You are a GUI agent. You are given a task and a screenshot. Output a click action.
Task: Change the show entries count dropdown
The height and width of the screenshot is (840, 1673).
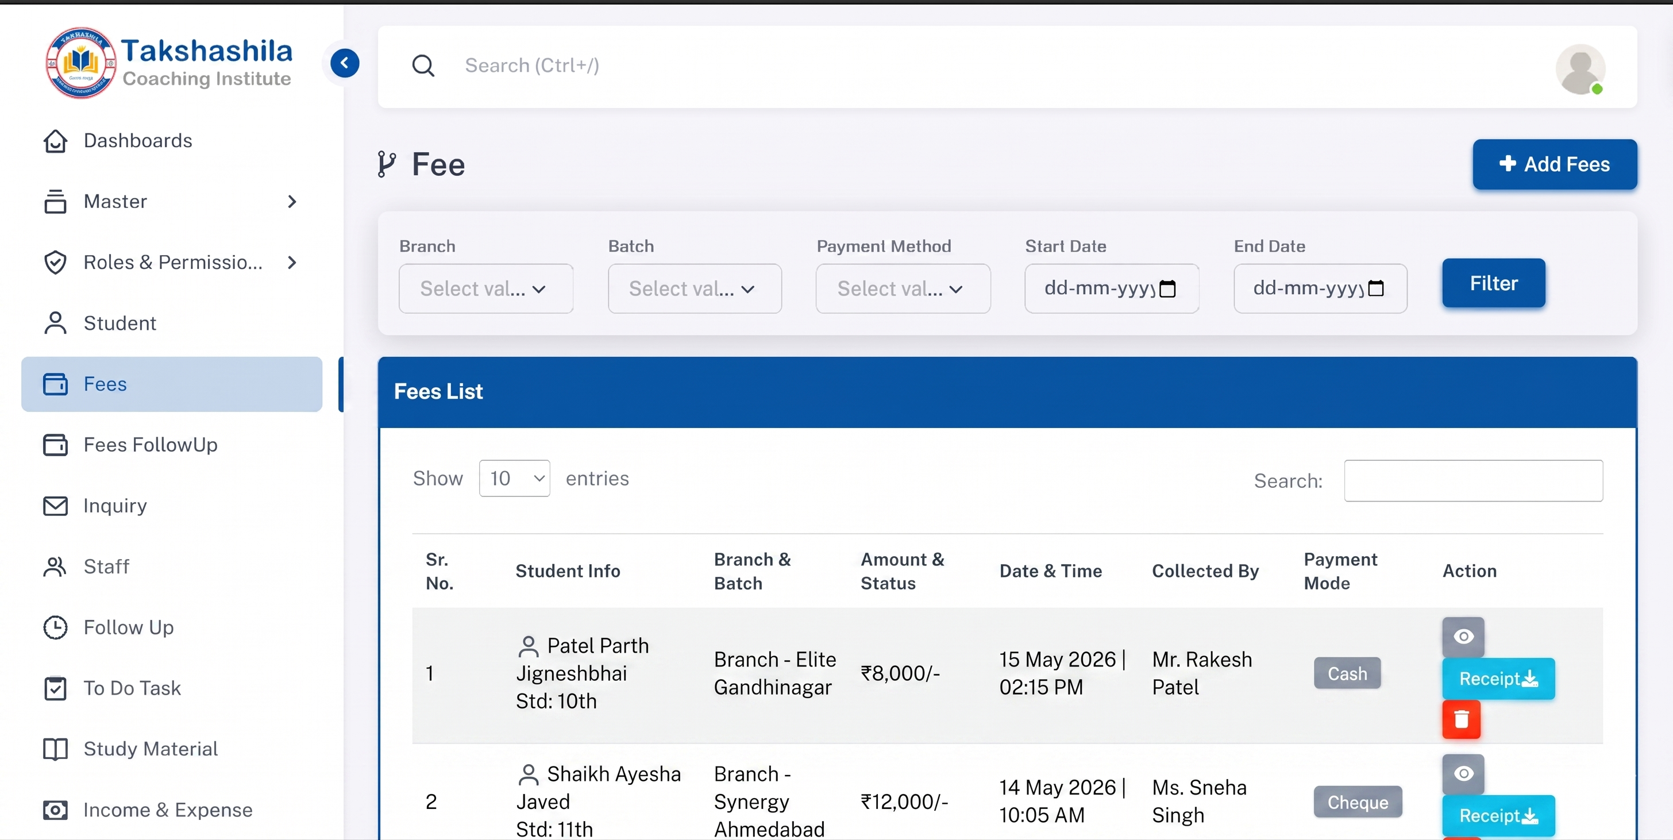[514, 479]
